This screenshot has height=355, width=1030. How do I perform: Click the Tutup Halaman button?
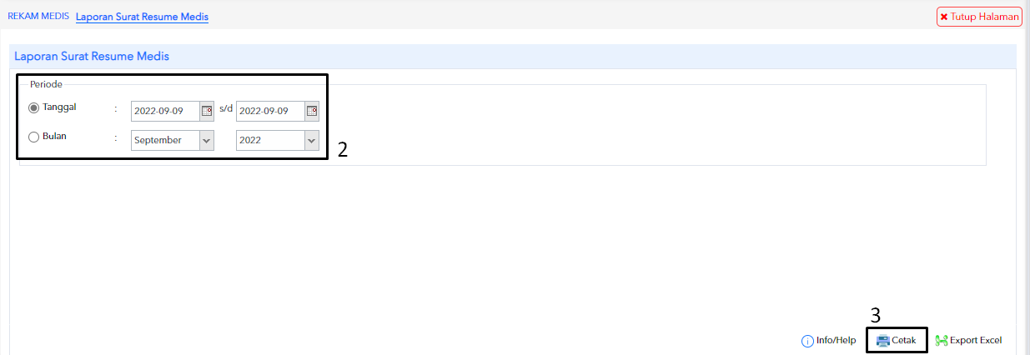click(x=979, y=17)
